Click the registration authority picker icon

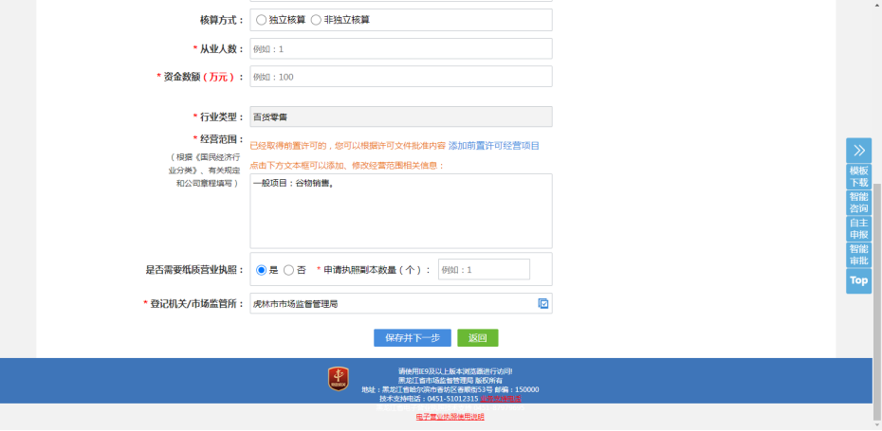(543, 303)
